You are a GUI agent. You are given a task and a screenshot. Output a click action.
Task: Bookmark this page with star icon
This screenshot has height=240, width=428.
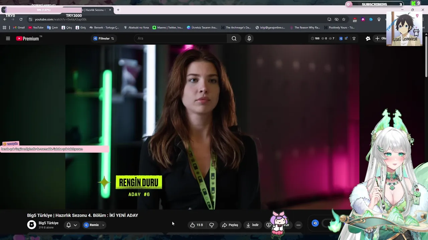pyautogui.click(x=343, y=19)
